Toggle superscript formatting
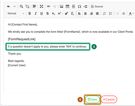135x106 pixels. point(59,13)
